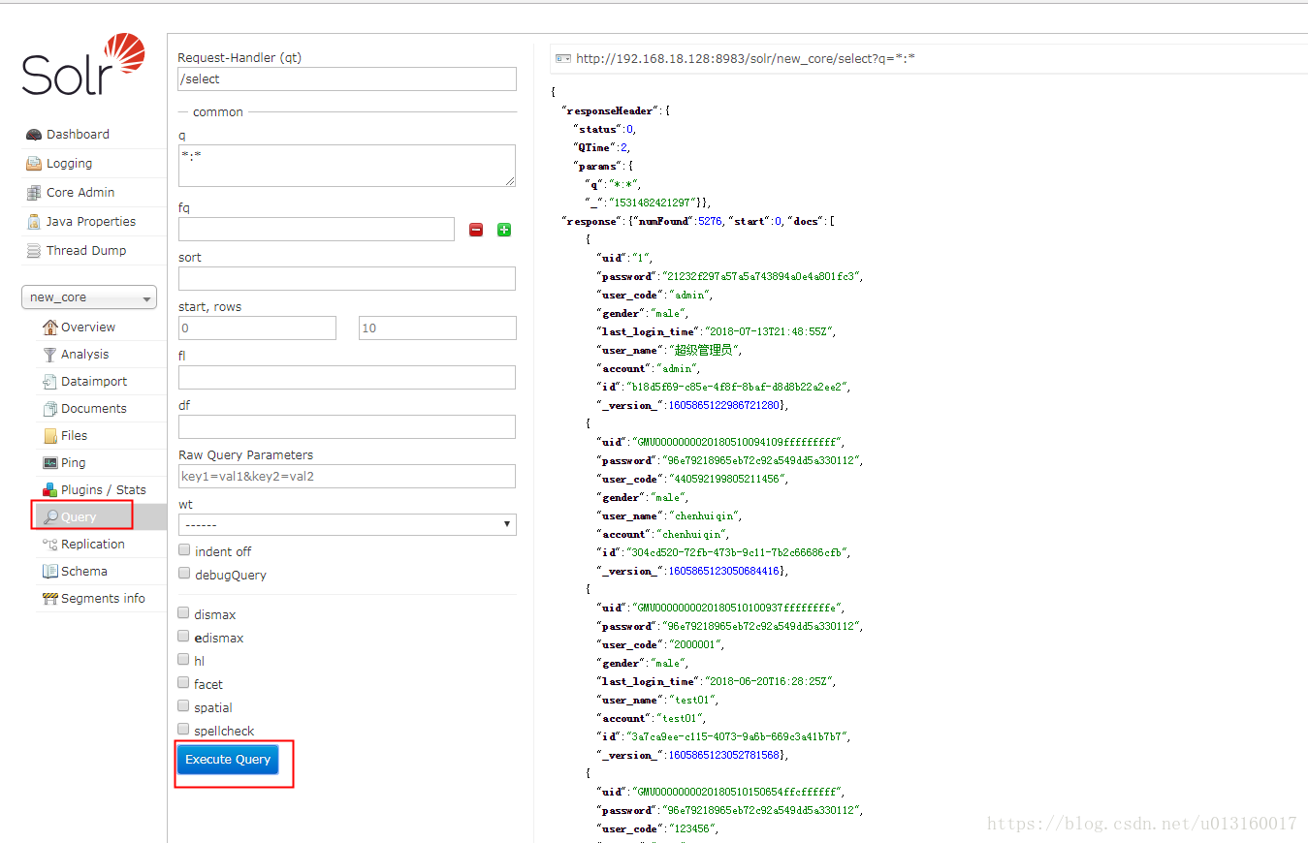Tick the edismax checkbox
The height and width of the screenshot is (843, 1308).
pos(183,637)
